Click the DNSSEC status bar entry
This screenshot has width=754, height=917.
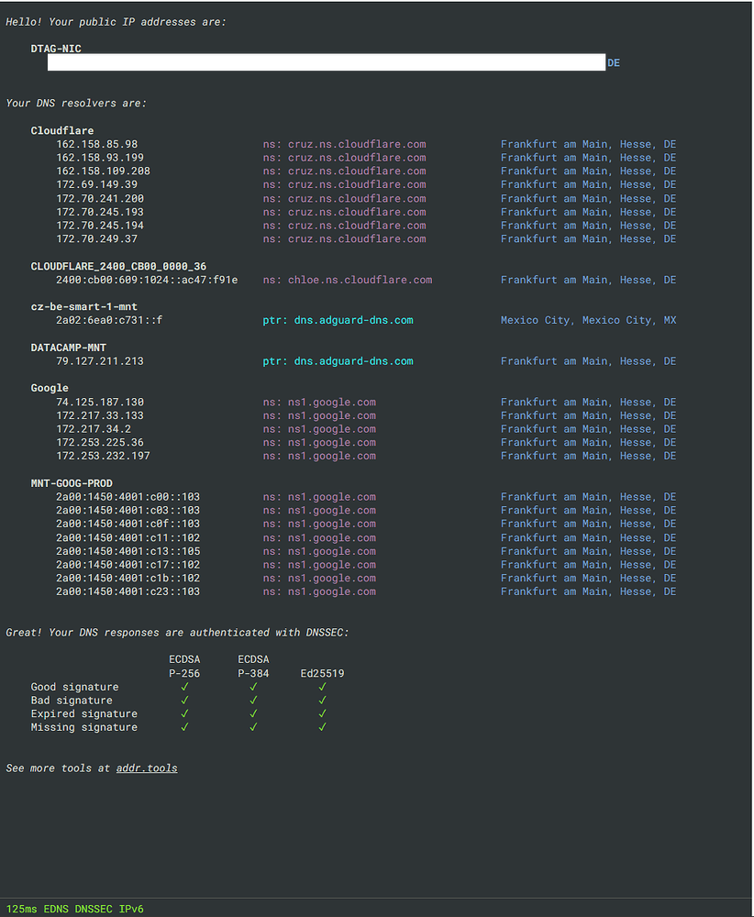tap(94, 909)
